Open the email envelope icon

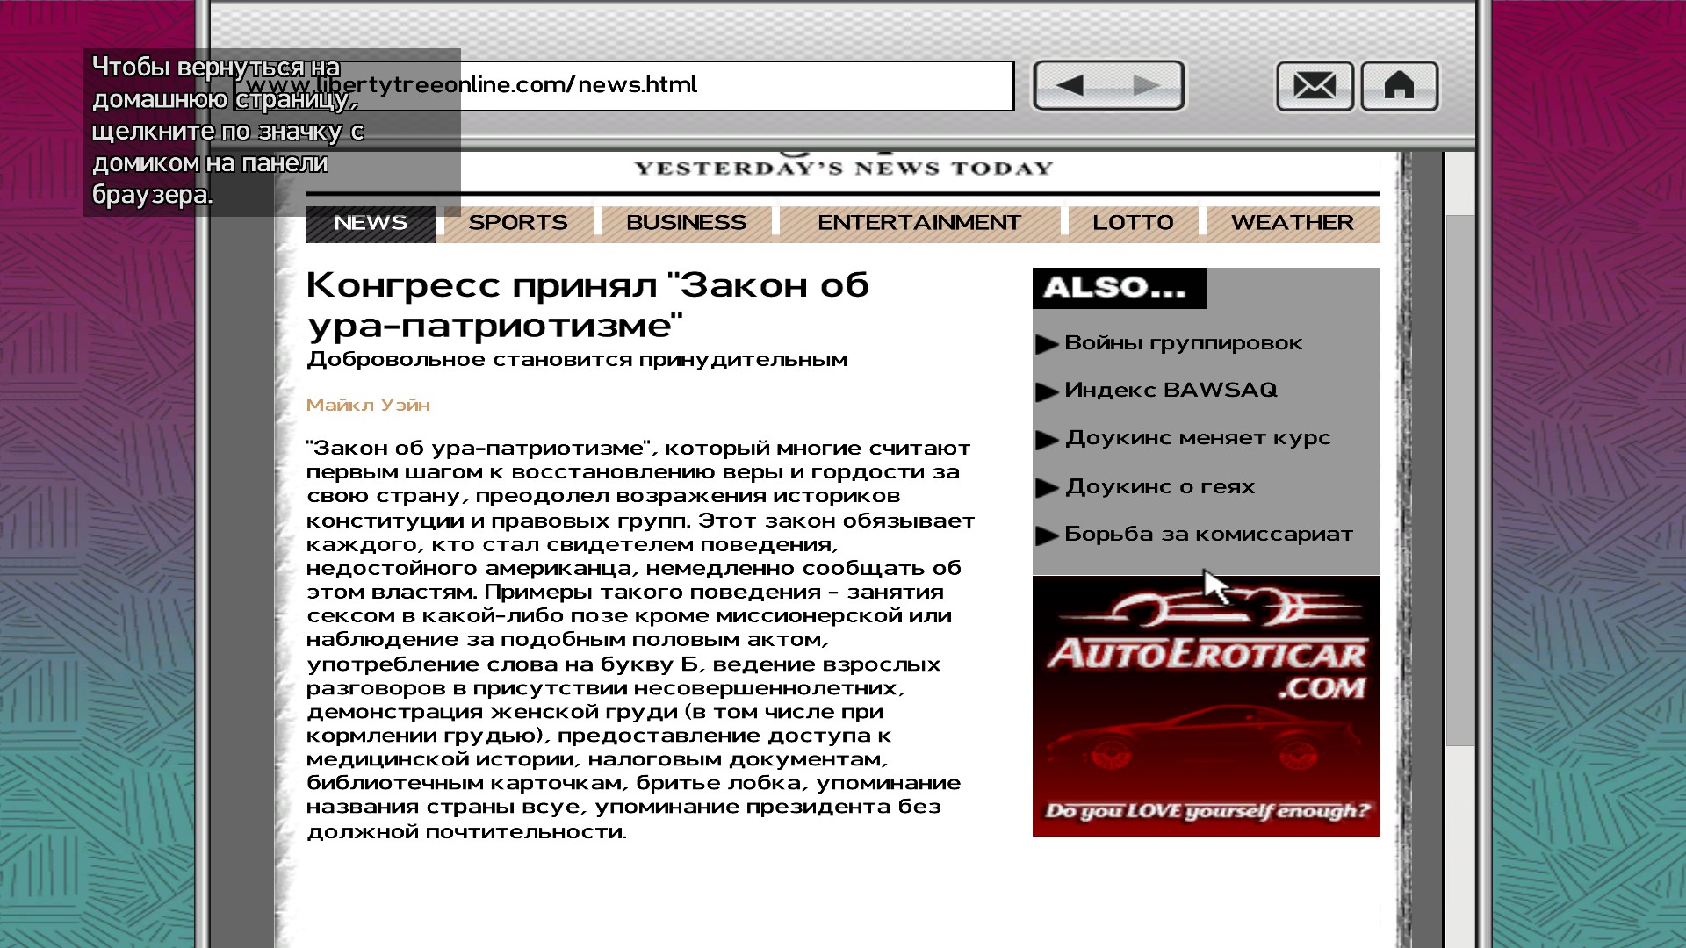[x=1314, y=86]
